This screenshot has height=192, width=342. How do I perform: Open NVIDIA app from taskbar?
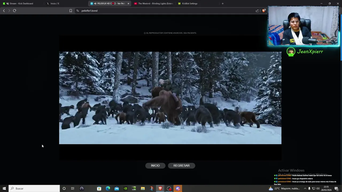[x=125, y=189]
